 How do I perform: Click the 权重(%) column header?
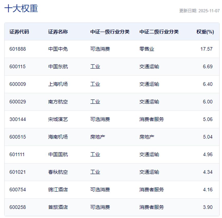coord(205,32)
